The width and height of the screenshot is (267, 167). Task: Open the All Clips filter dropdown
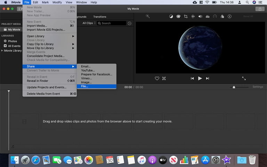click(89, 23)
